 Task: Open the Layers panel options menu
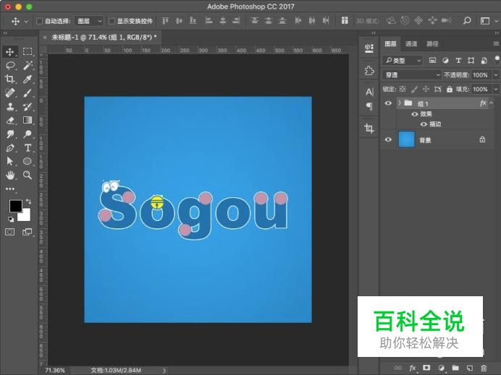[496, 43]
